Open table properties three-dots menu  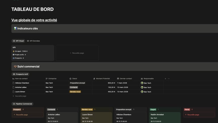169,79
